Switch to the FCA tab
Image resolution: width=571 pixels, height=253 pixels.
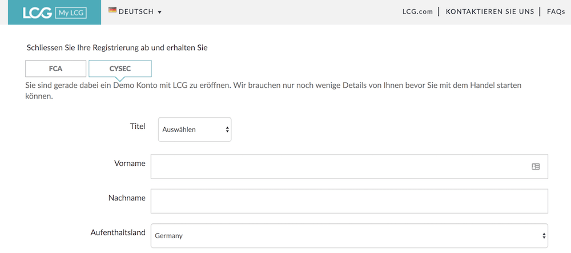(56, 69)
